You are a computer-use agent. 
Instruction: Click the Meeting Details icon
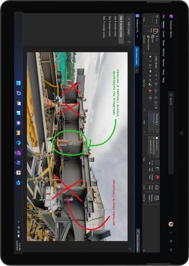157,198
